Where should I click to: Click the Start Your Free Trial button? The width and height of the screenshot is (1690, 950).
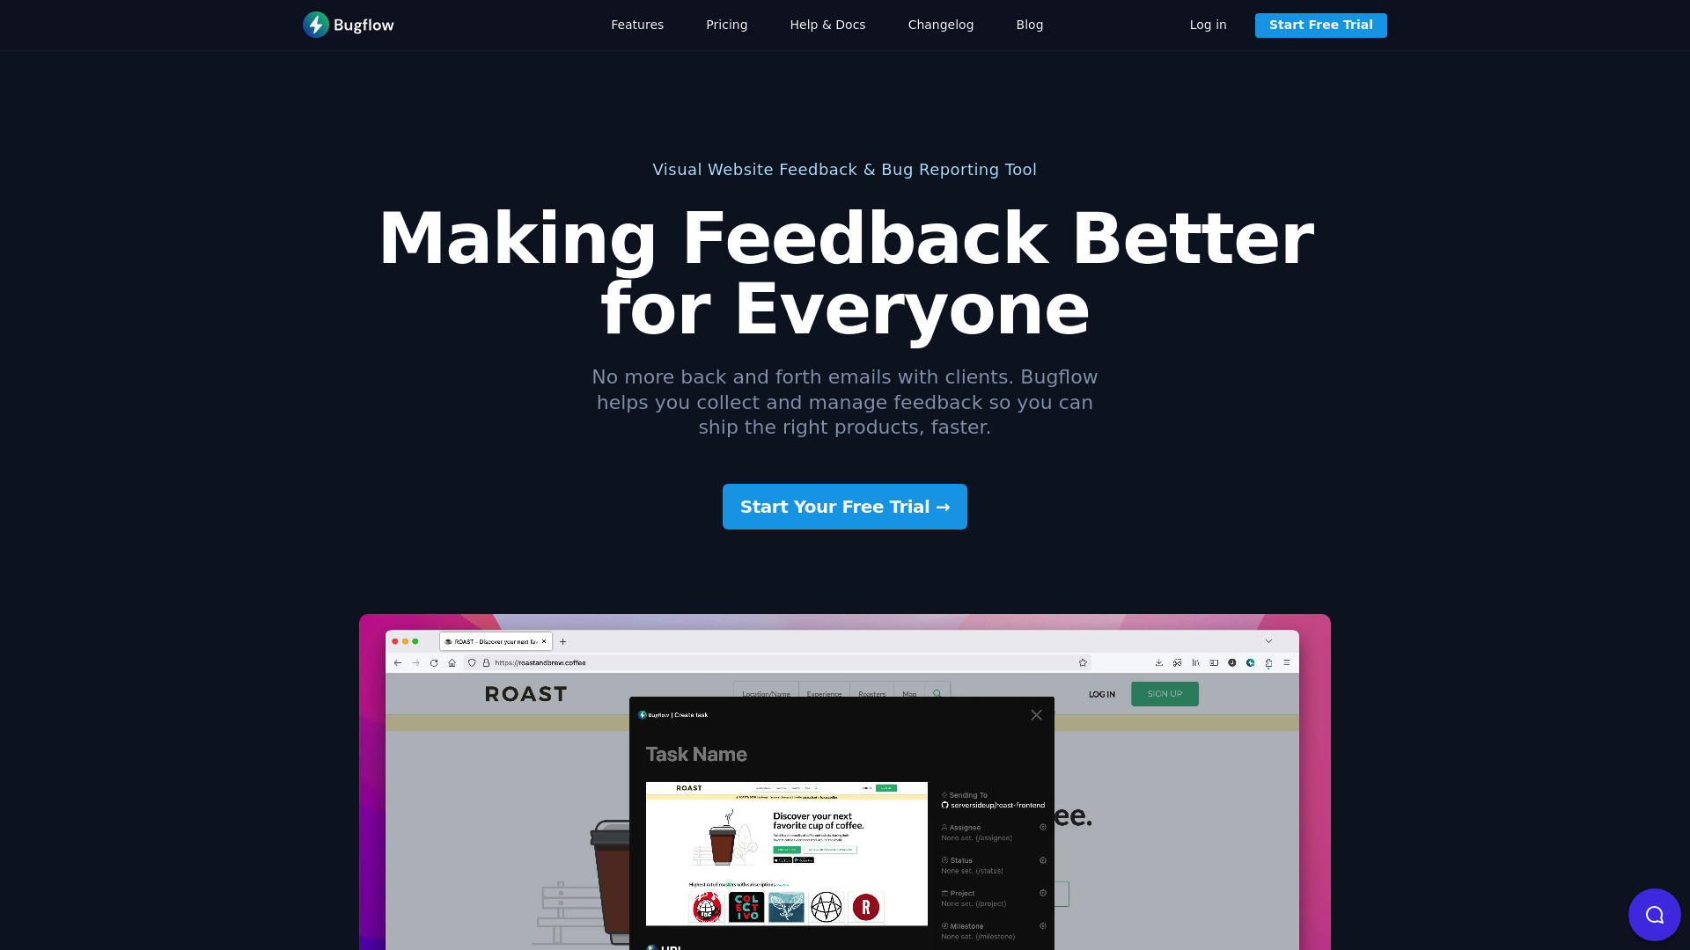pyautogui.click(x=845, y=506)
